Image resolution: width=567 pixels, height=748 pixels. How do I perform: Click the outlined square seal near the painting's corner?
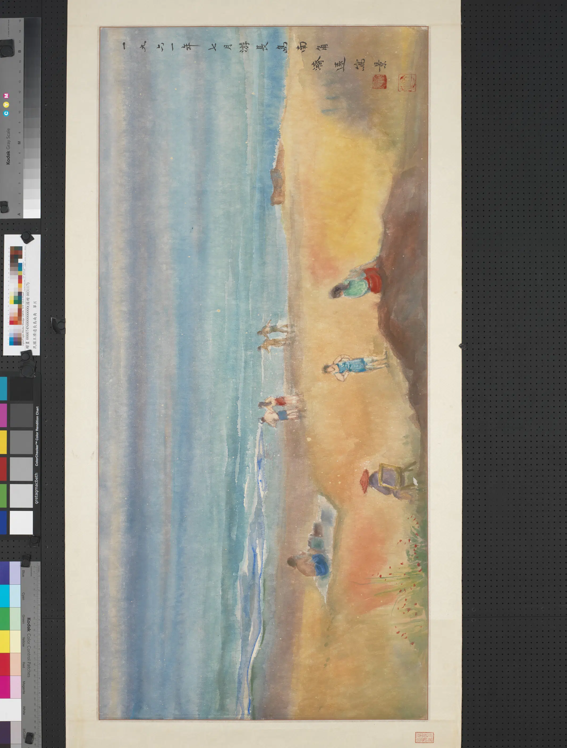(x=407, y=83)
